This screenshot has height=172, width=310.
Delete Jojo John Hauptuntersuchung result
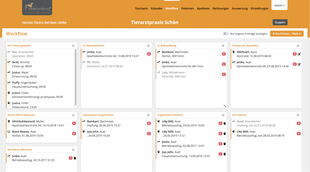click(x=225, y=154)
